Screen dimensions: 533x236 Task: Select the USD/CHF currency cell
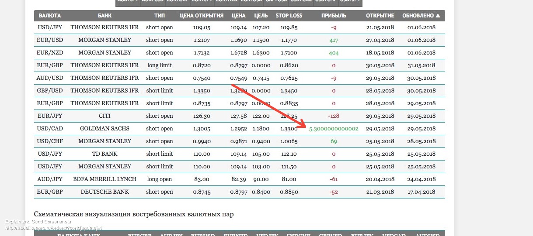click(50, 141)
